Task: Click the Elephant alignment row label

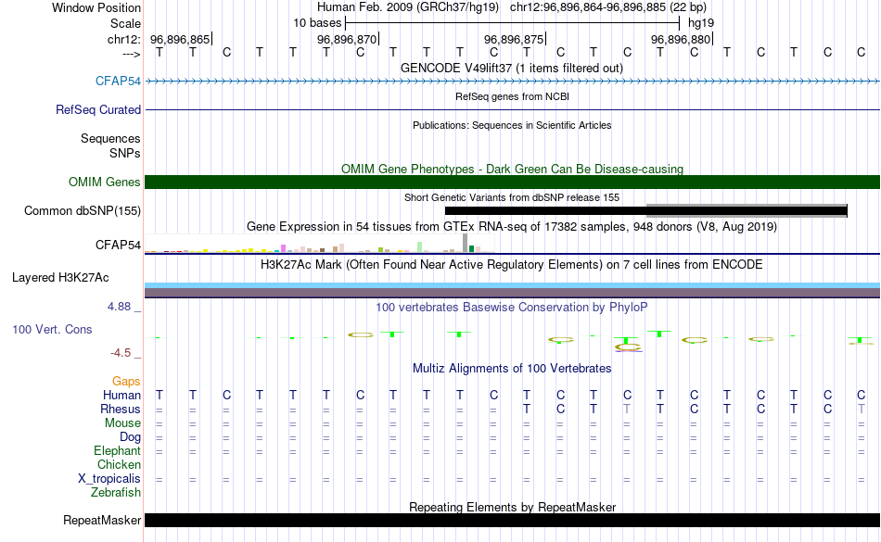Action: [118, 450]
